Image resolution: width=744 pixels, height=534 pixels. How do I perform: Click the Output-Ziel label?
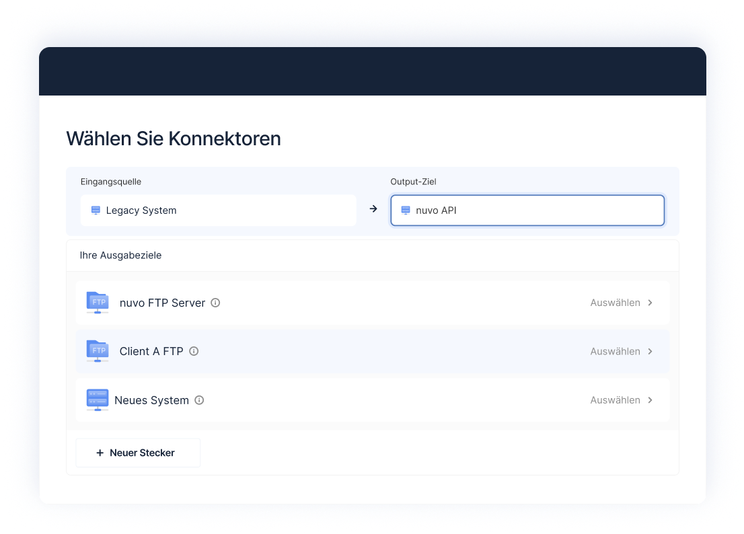pos(413,182)
